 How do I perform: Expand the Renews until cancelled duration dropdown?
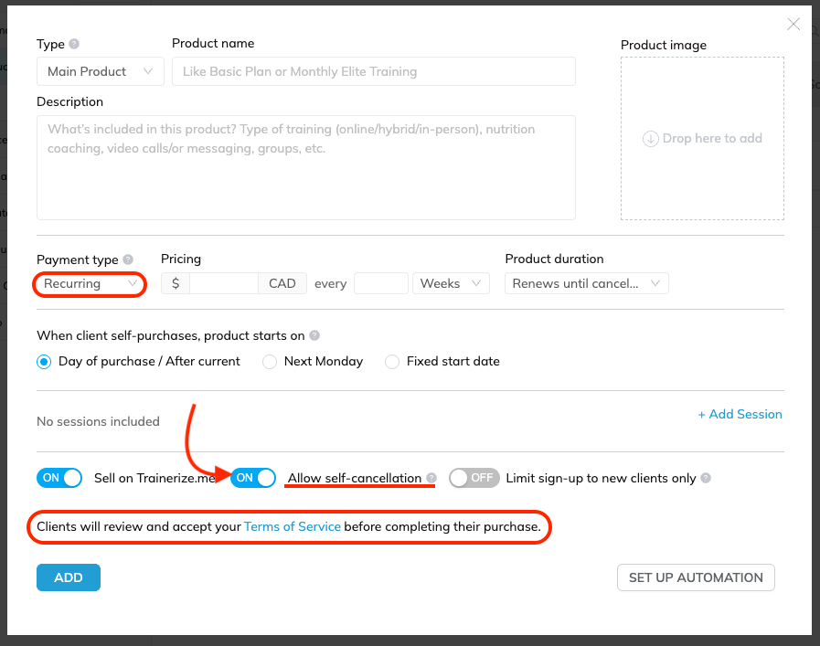(x=586, y=284)
